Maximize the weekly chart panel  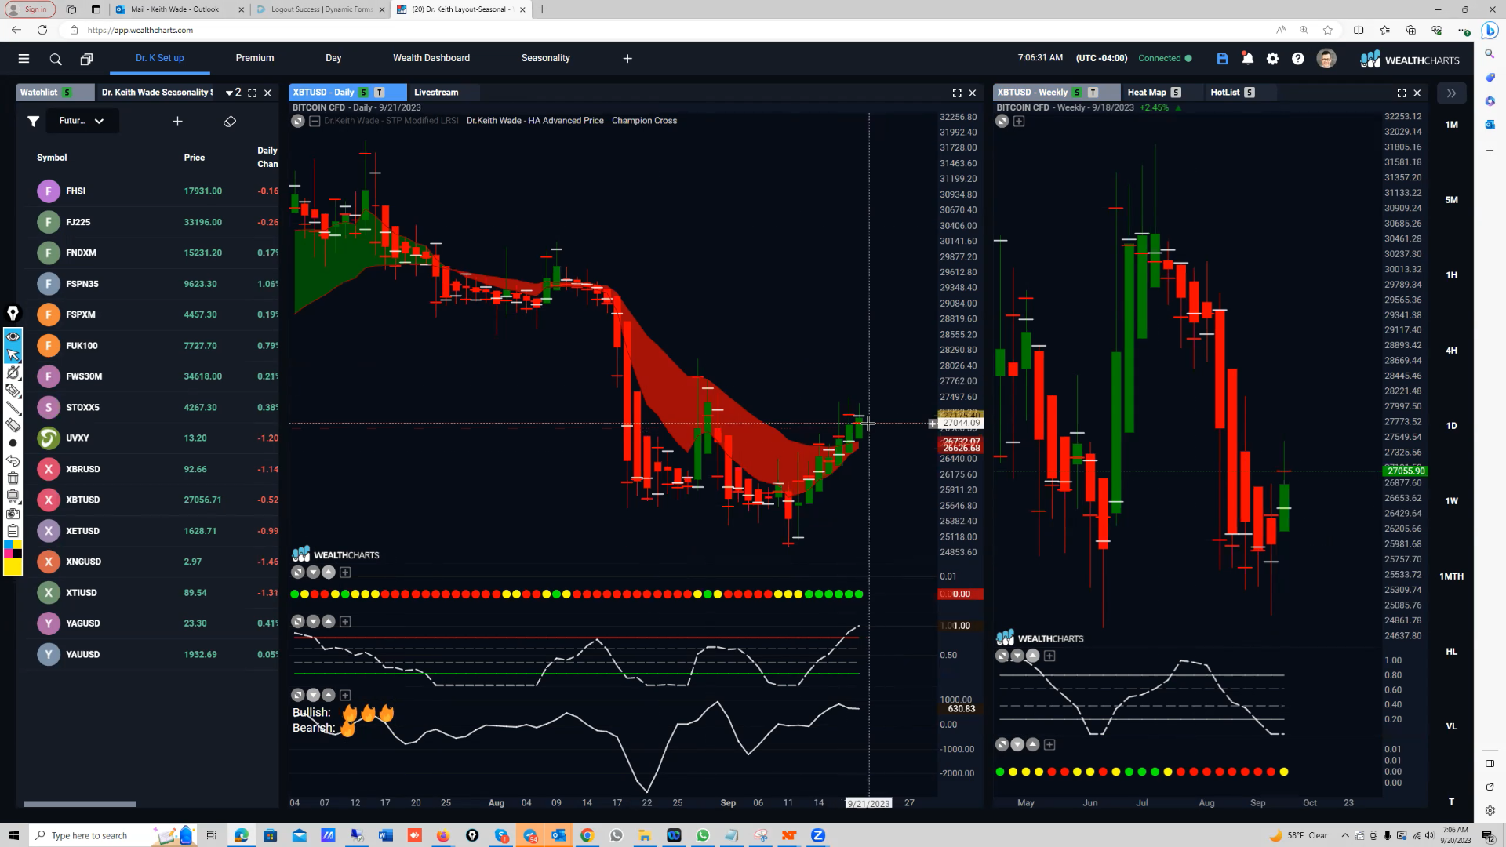point(1402,93)
